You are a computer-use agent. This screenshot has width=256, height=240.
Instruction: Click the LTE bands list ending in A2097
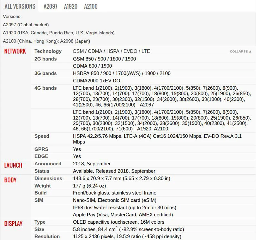tap(162, 96)
